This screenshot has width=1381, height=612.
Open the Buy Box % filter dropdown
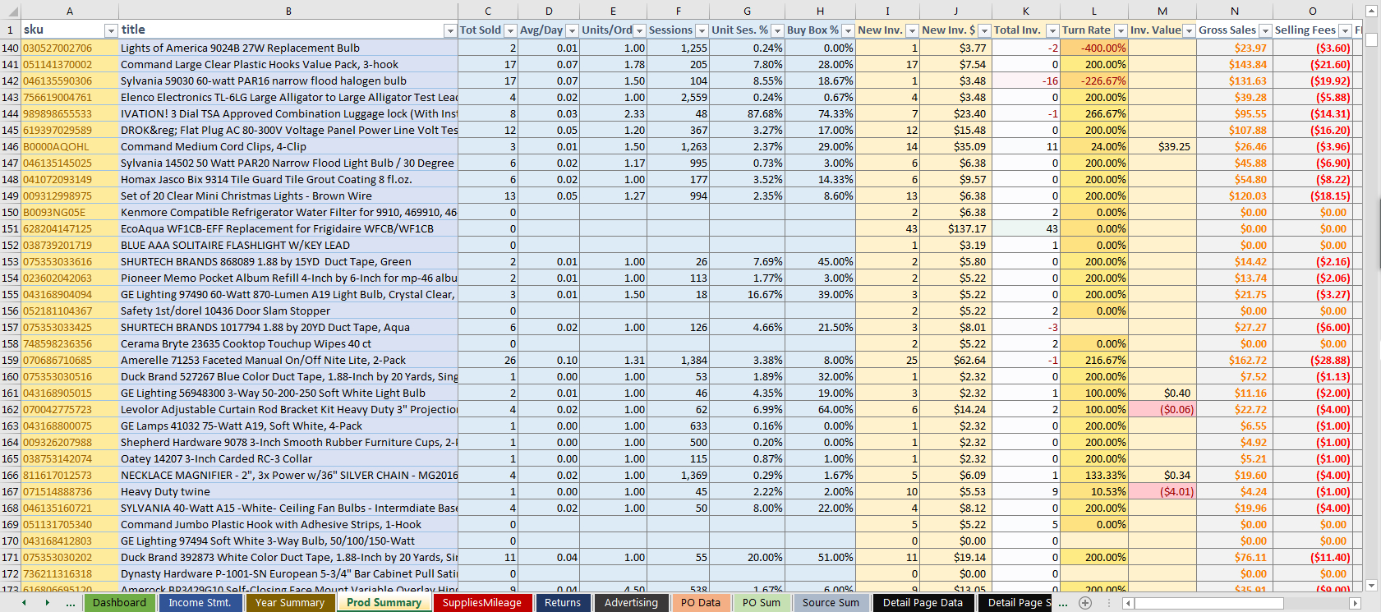click(x=847, y=30)
